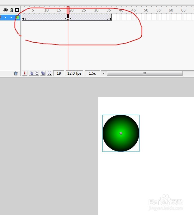Click the second tween span after frame 19

[x=89, y=19]
